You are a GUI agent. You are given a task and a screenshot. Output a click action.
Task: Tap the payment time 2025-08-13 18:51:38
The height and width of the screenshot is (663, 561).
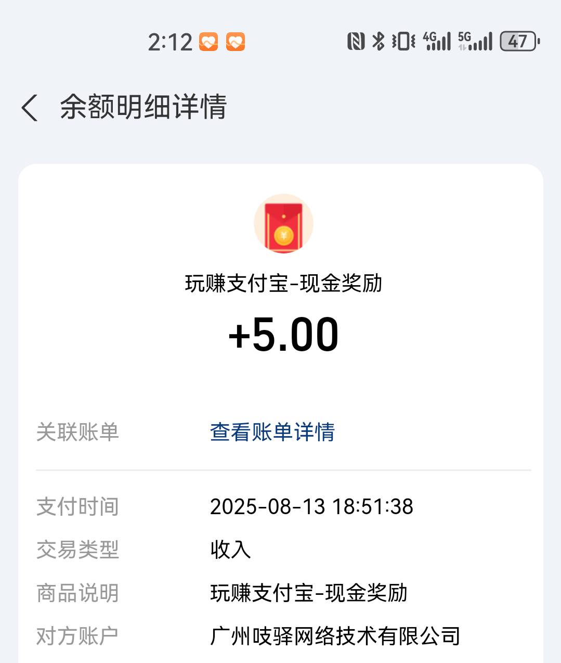pos(312,506)
